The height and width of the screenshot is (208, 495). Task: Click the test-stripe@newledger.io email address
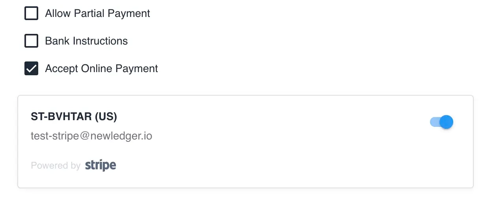pyautogui.click(x=91, y=136)
